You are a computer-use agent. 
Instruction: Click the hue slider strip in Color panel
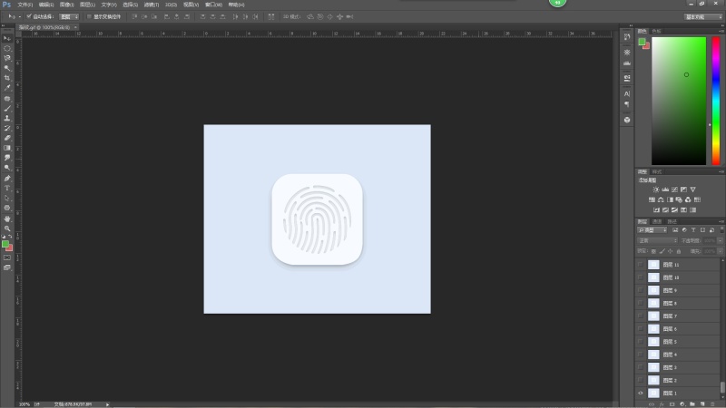click(x=716, y=101)
